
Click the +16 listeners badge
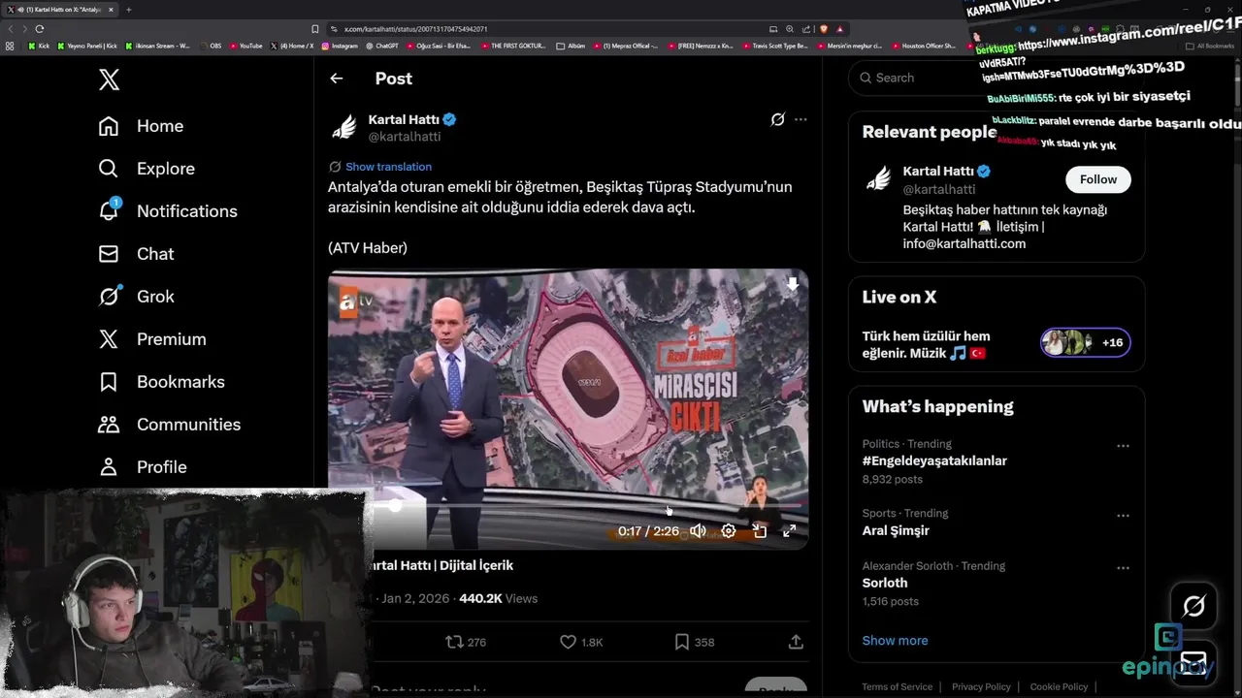click(x=1086, y=342)
